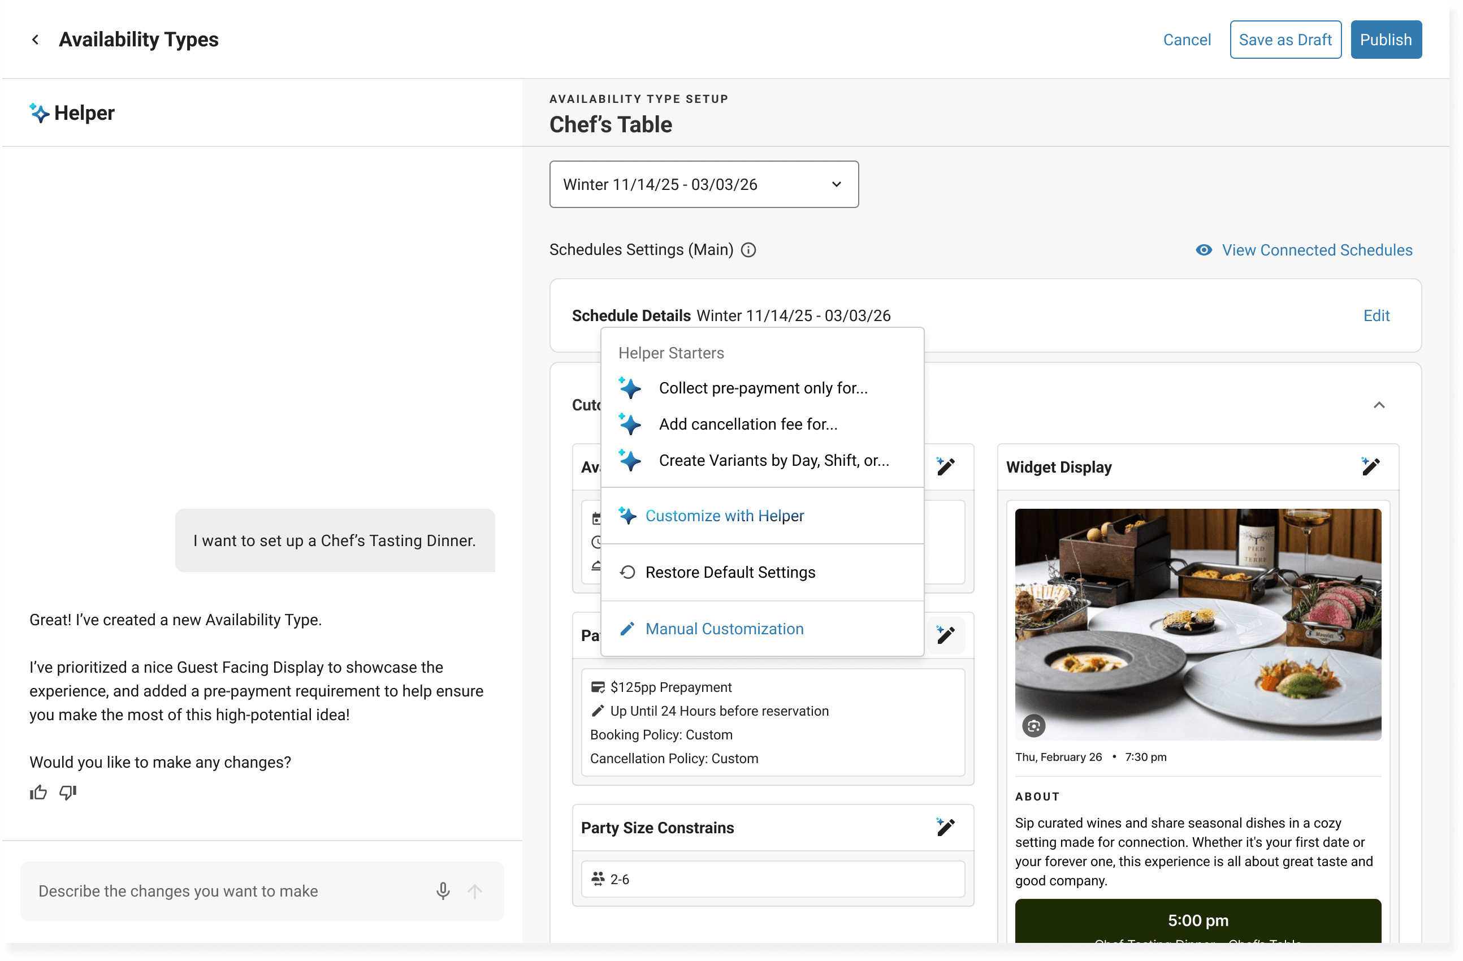
Task: Click the thumbs up feedback icon
Action: 38,793
